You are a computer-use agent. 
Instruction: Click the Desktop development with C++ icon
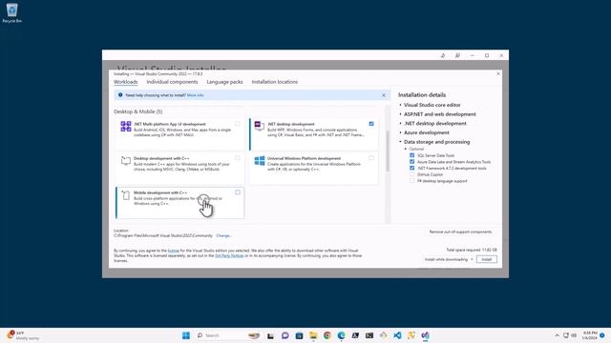pos(125,160)
